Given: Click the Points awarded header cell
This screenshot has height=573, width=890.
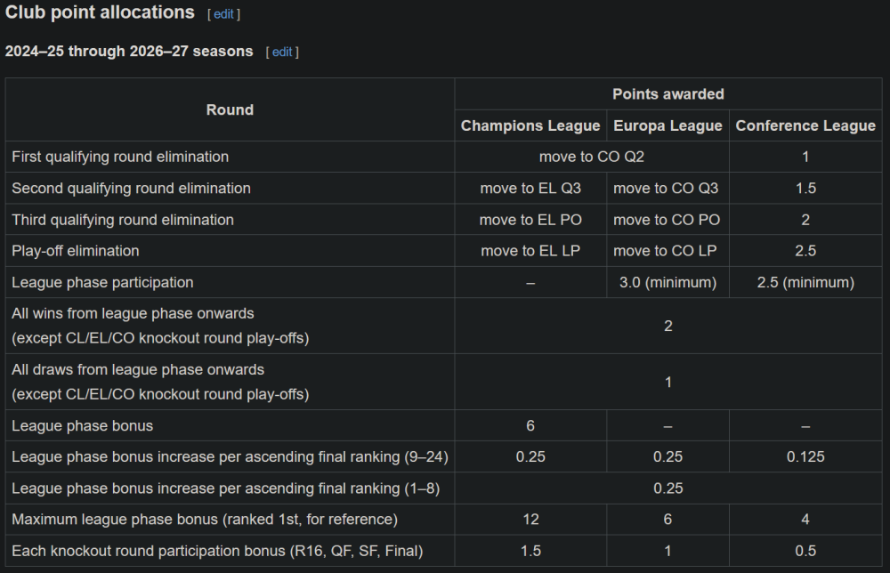Looking at the screenshot, I should (667, 93).
